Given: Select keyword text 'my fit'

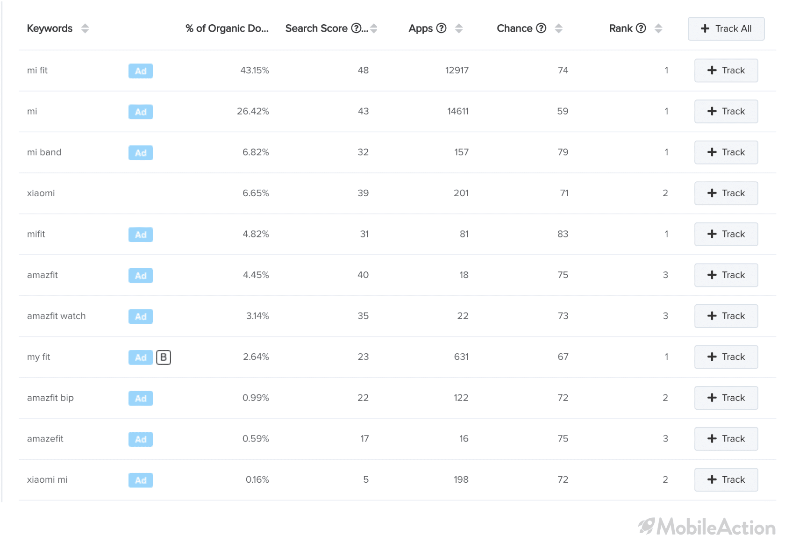Looking at the screenshot, I should point(38,357).
